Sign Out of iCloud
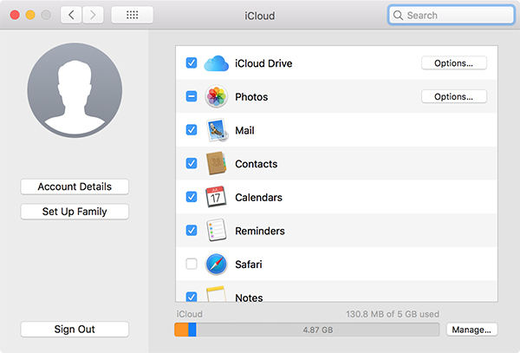520x353 pixels. click(75, 329)
